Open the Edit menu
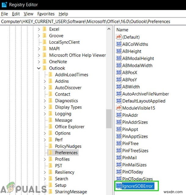 16,14
